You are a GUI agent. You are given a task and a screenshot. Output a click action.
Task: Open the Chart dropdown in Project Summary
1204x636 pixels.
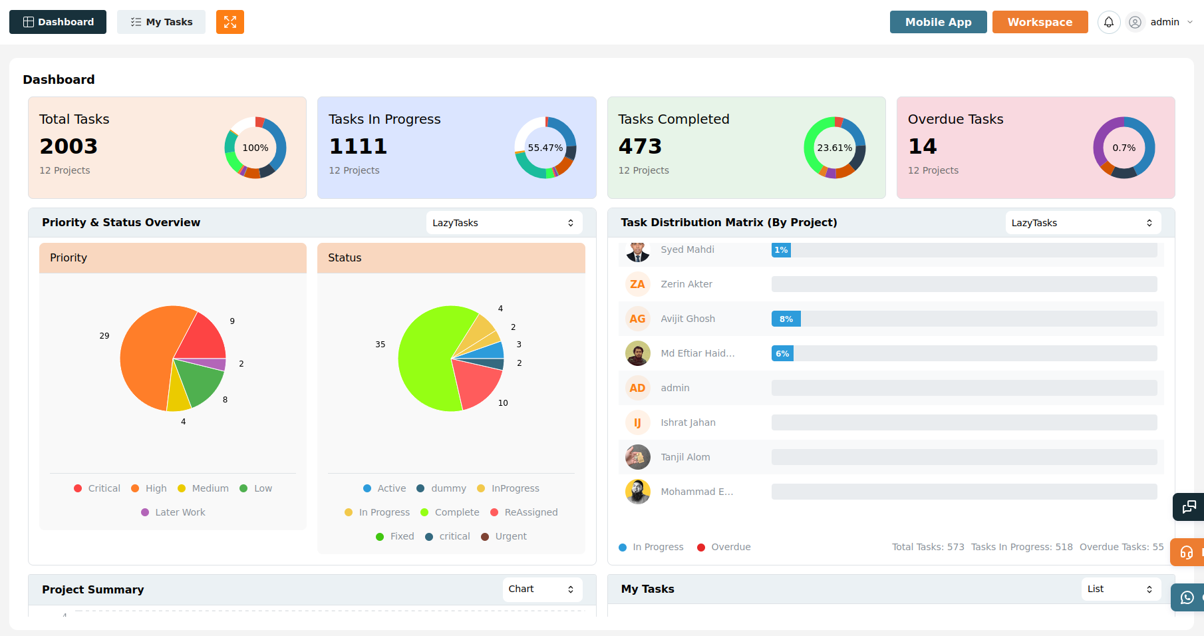542,589
